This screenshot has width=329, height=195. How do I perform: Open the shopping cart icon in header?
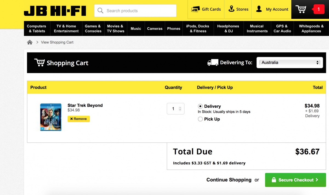(300, 9)
